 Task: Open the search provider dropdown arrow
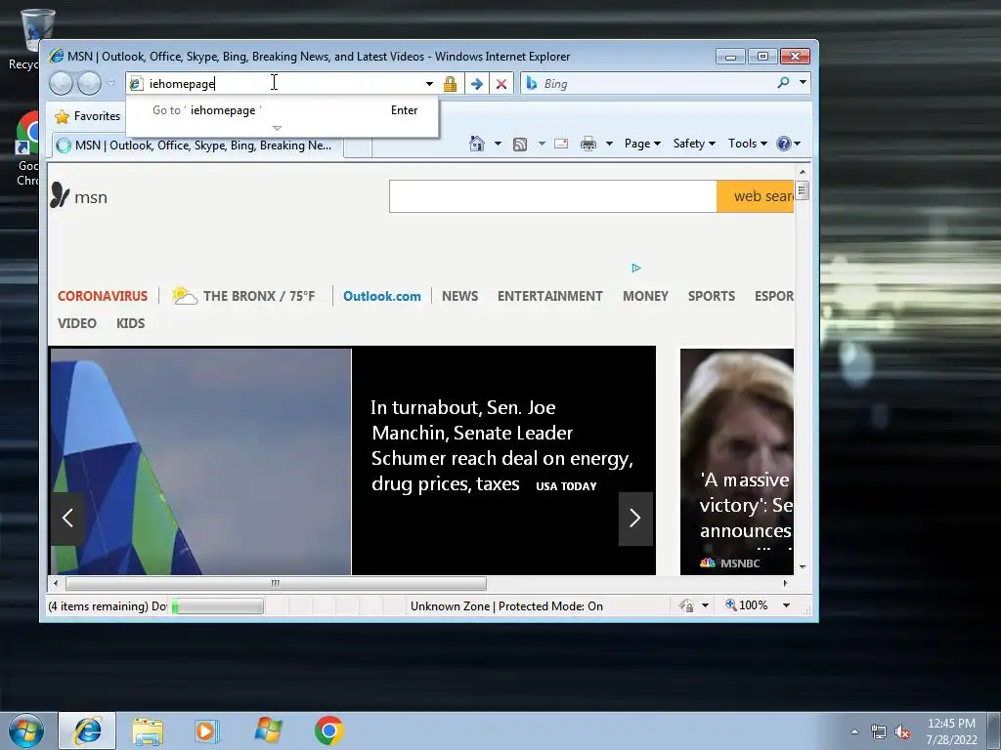(x=803, y=82)
